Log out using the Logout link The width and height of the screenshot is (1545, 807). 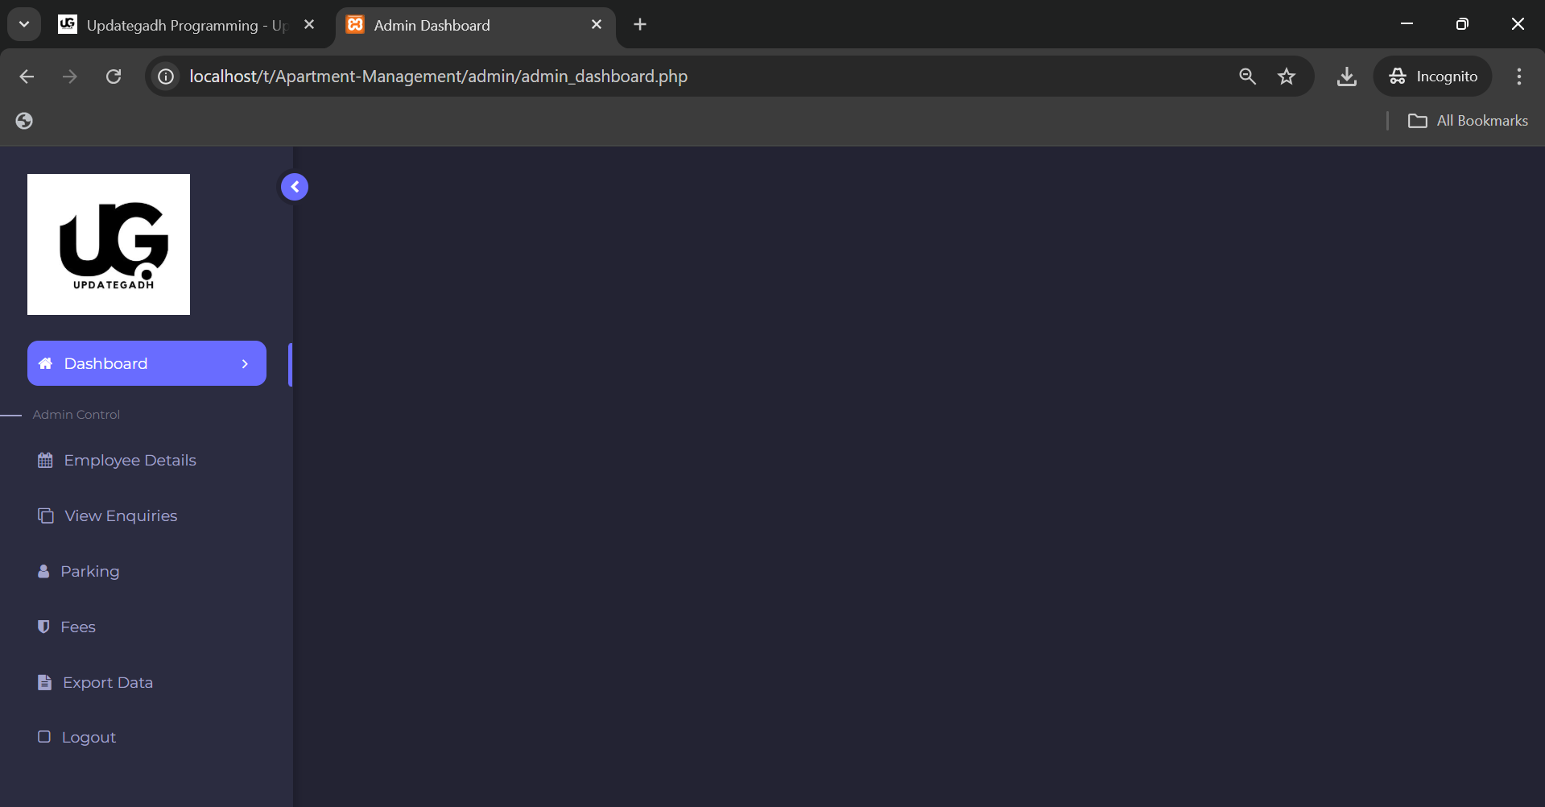click(89, 737)
